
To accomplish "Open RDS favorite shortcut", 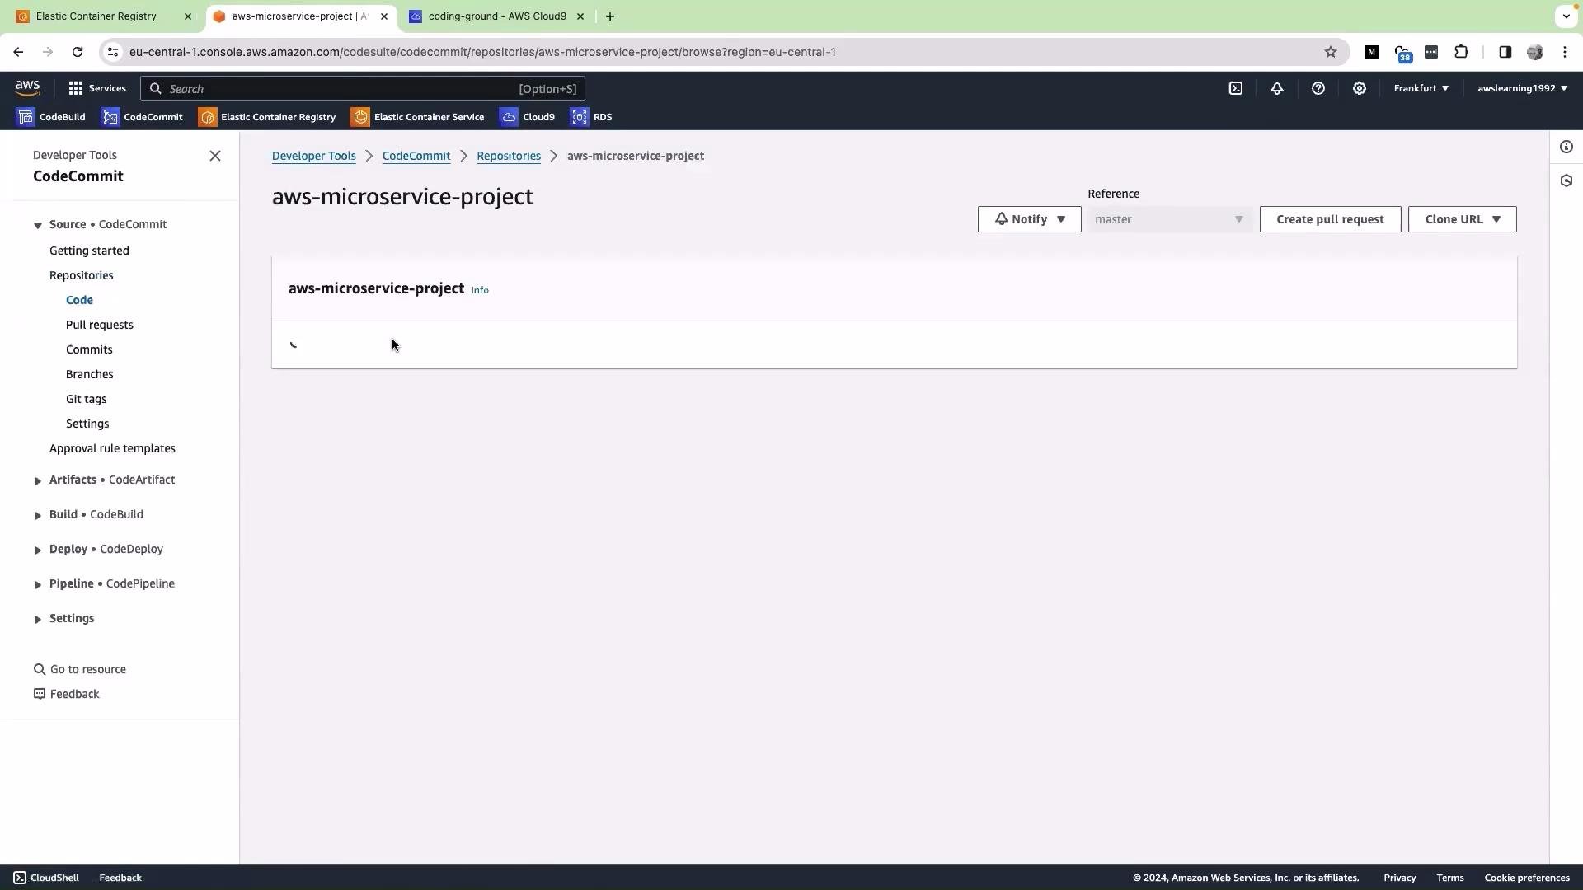I will click(x=591, y=117).
